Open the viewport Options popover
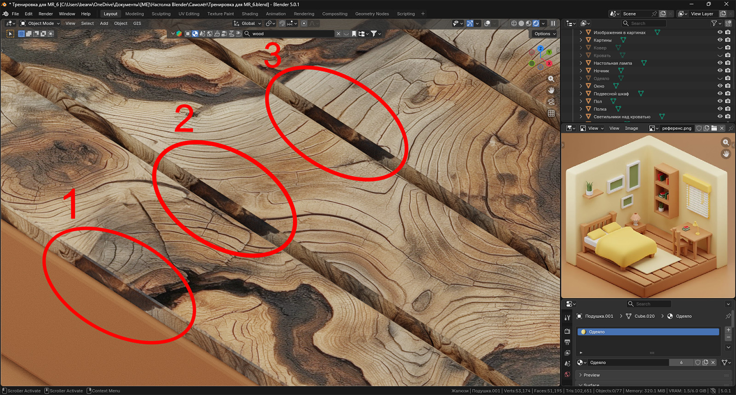 [x=545, y=34]
